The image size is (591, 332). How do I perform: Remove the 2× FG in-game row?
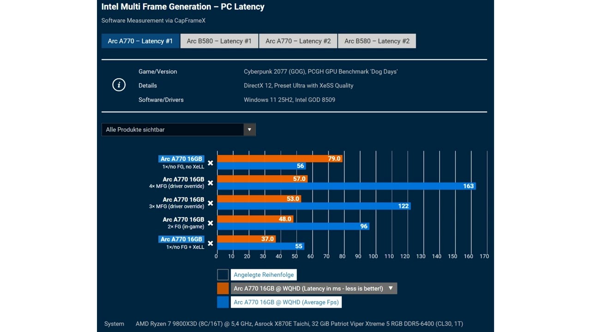point(211,223)
